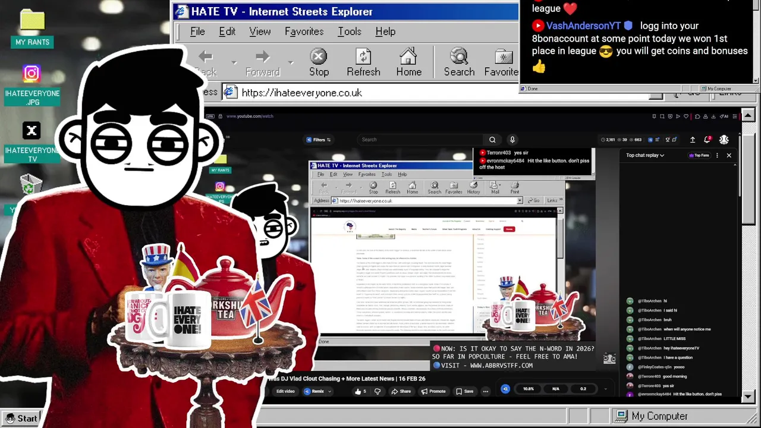This screenshot has width=761, height=428.
Task: Dislike the video with thumbs down
Action: pyautogui.click(x=377, y=391)
